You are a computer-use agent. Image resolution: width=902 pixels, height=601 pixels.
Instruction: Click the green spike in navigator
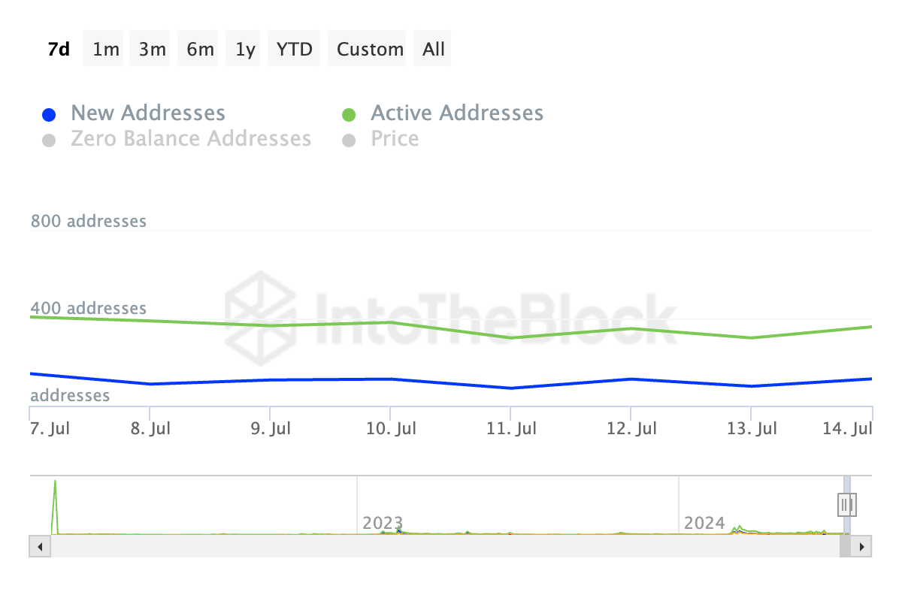click(55, 506)
